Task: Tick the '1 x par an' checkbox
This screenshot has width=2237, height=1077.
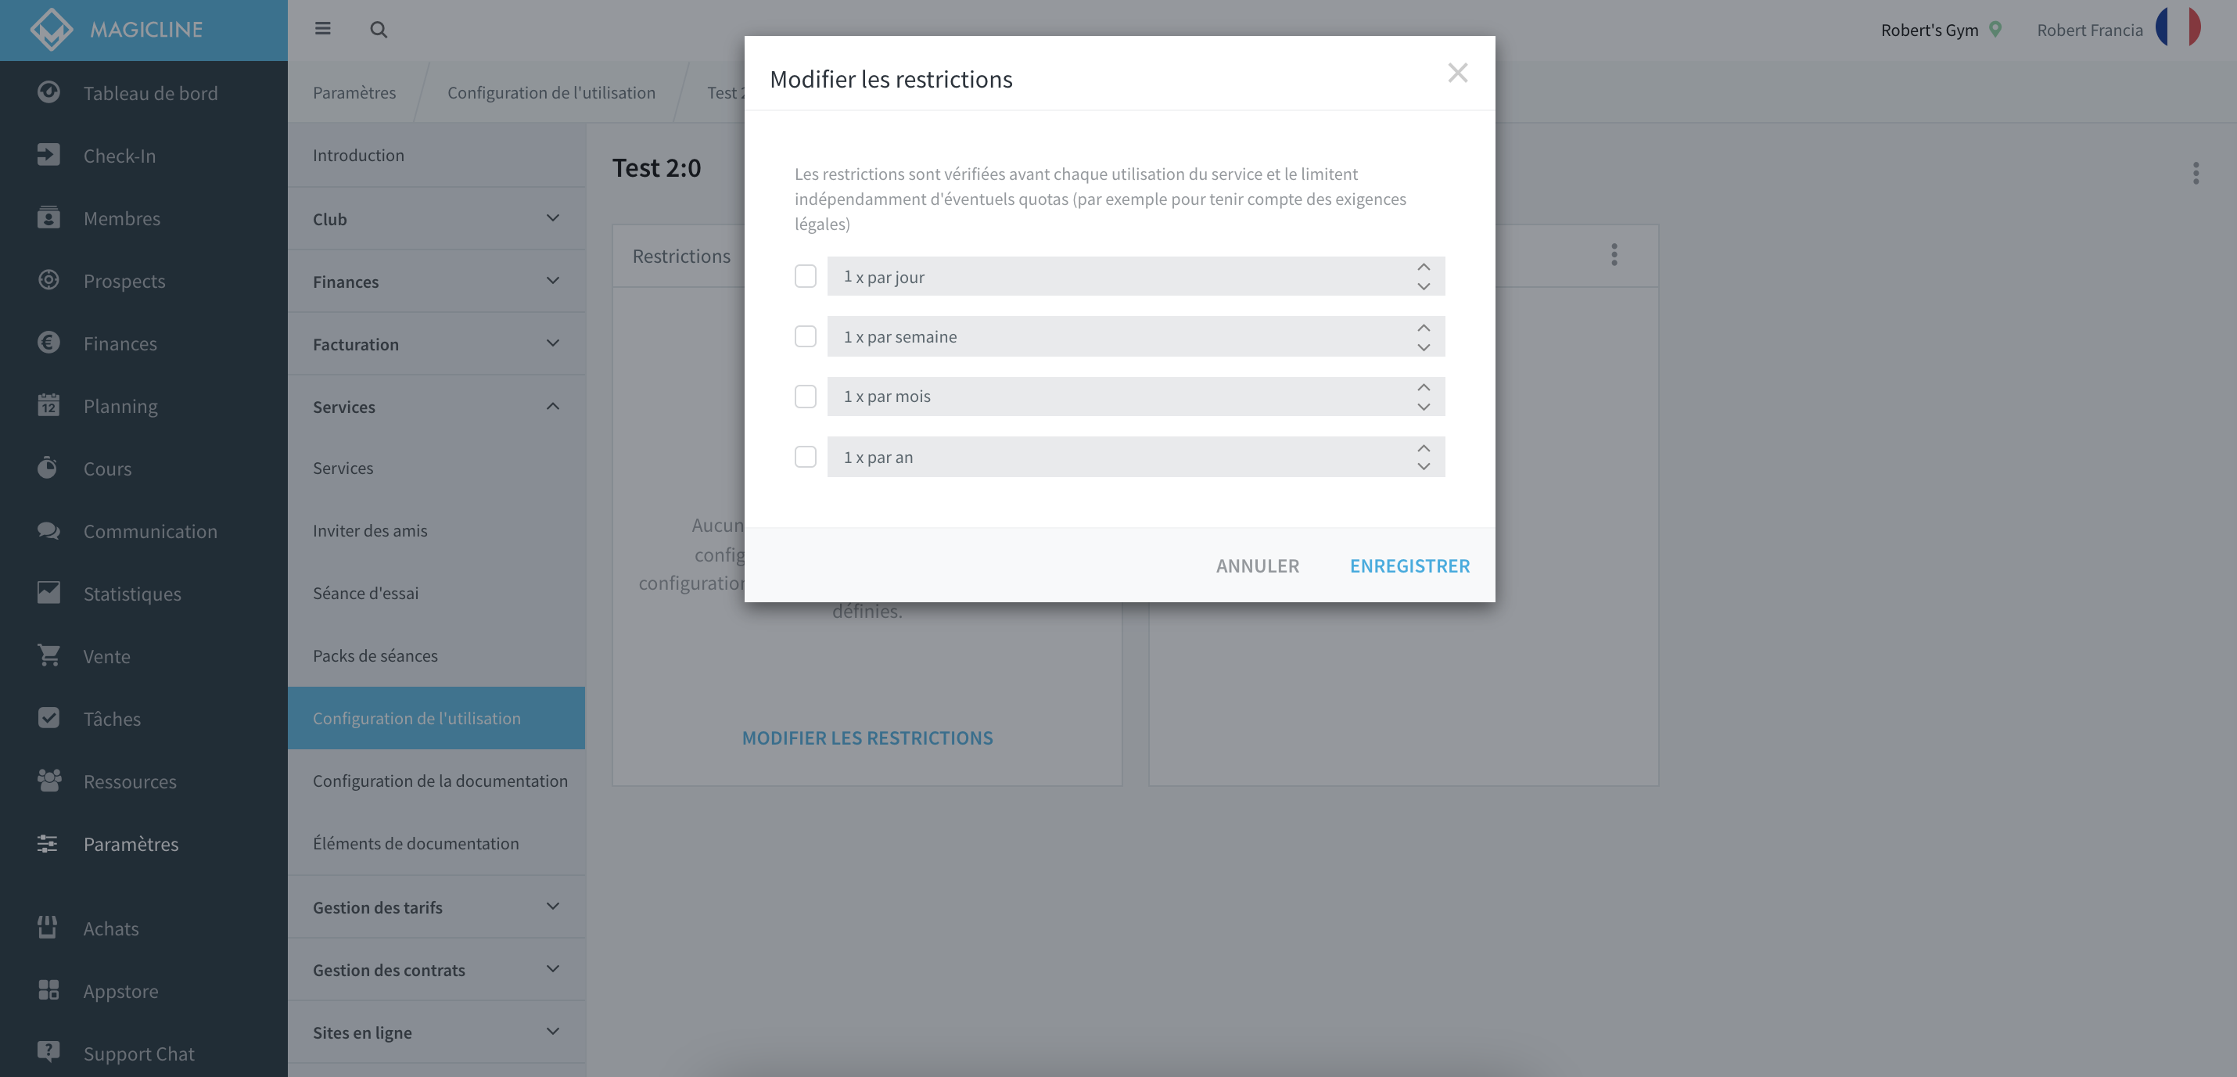Action: click(805, 457)
